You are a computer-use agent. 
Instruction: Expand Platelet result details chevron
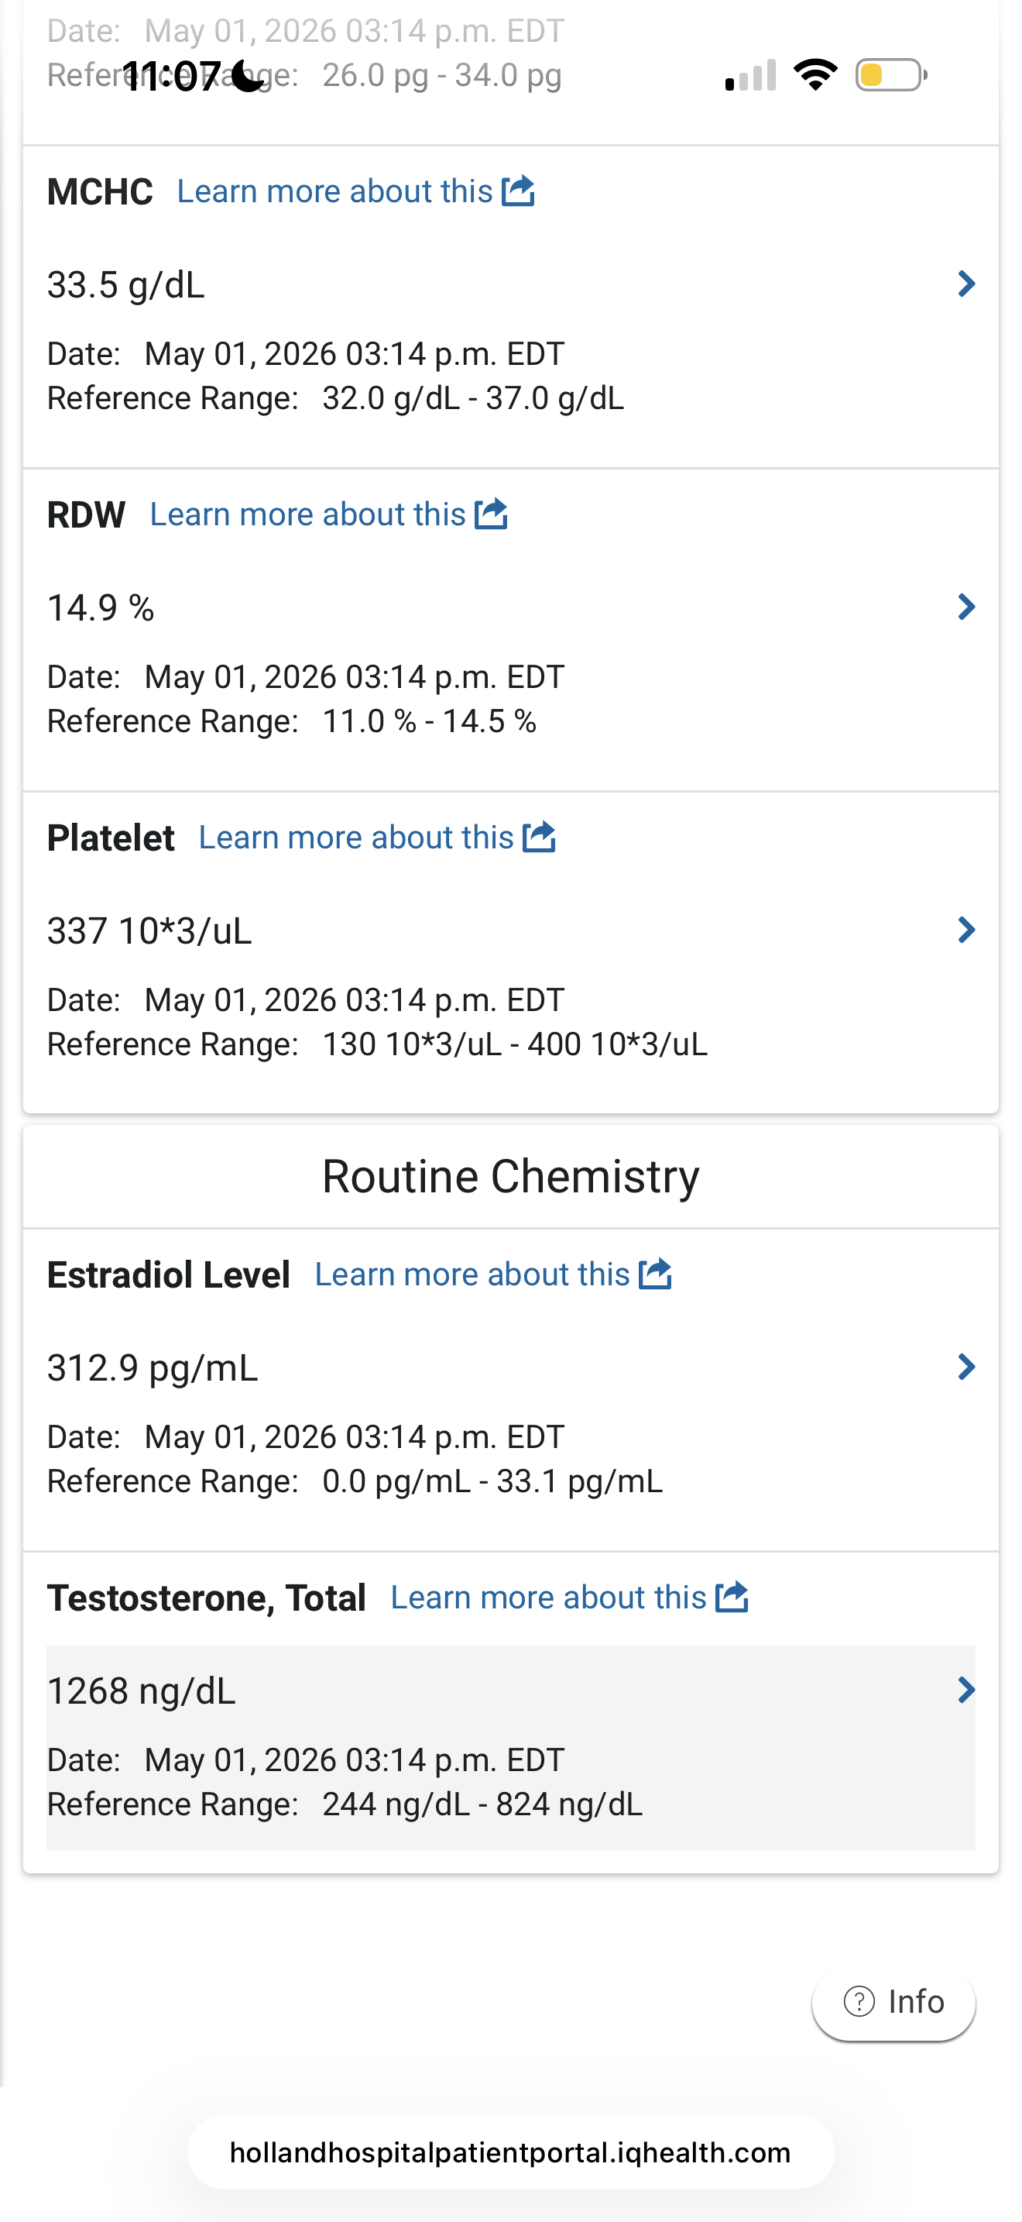tap(966, 930)
